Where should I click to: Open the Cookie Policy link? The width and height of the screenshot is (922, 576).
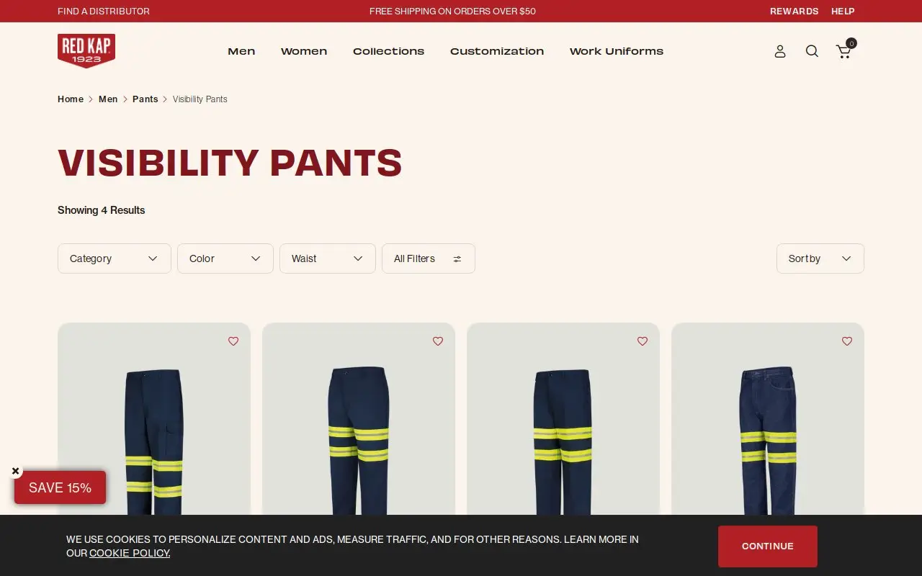click(x=130, y=554)
